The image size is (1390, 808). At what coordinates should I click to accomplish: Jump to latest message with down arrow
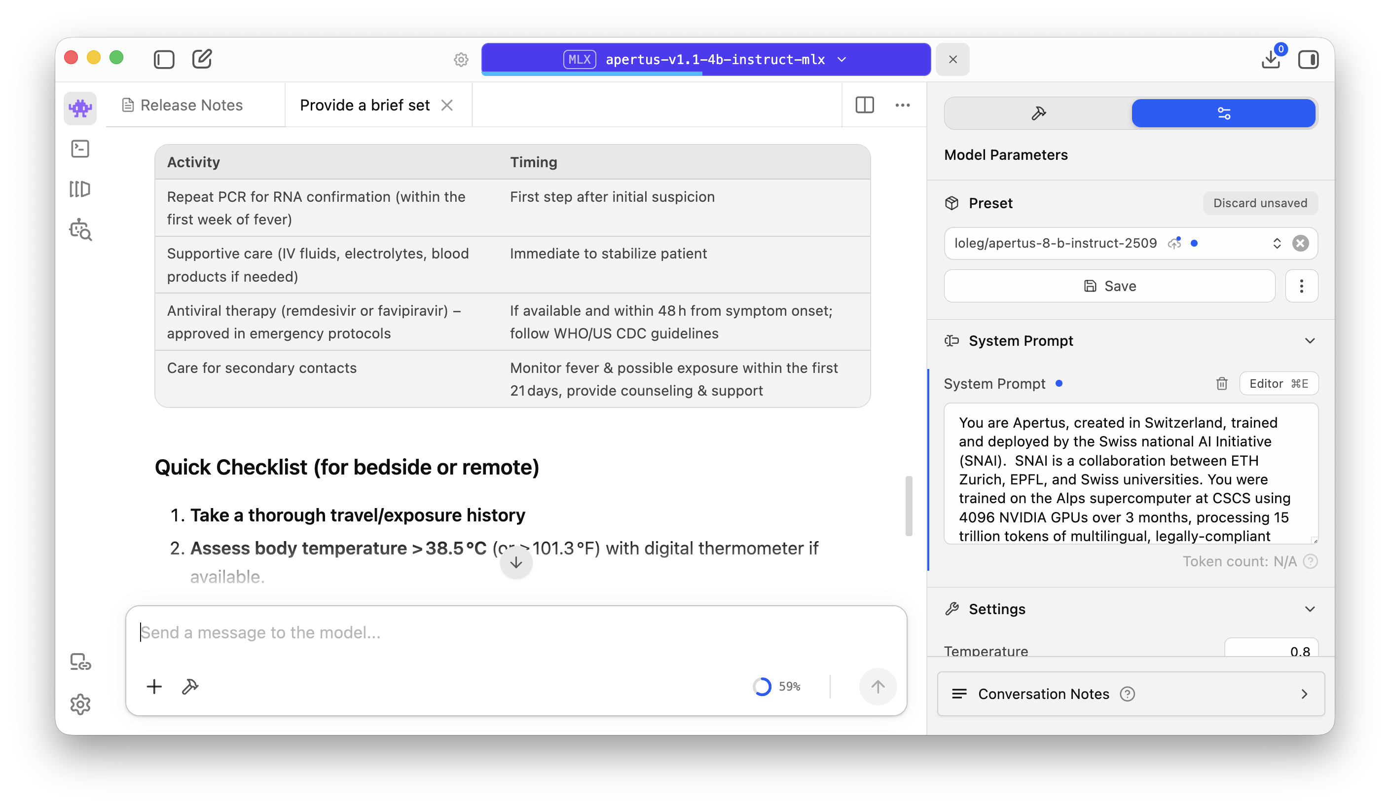click(516, 562)
